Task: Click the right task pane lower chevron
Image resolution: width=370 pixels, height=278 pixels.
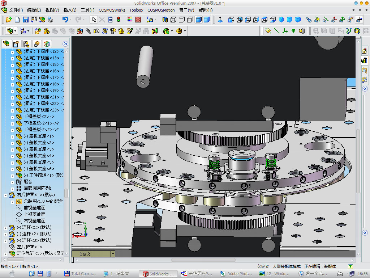Action: click(x=365, y=233)
